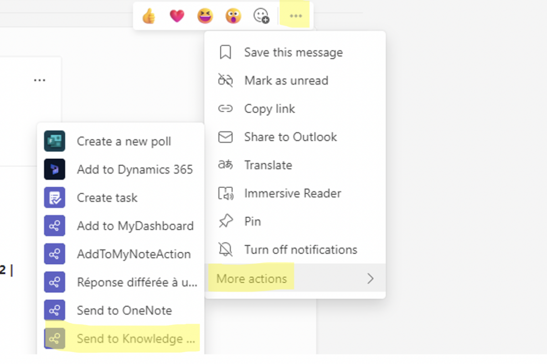Choose Mark as unread
The image size is (547, 364).
click(x=286, y=81)
